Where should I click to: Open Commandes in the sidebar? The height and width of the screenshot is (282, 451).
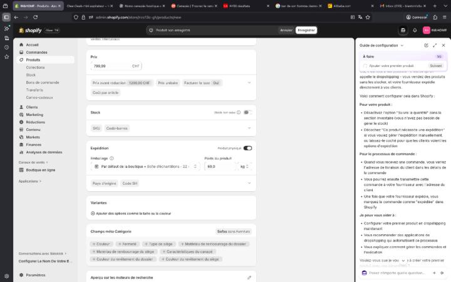point(36,53)
